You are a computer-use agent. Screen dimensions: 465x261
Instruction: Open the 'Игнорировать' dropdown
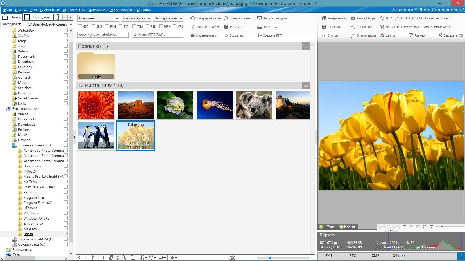(136, 18)
